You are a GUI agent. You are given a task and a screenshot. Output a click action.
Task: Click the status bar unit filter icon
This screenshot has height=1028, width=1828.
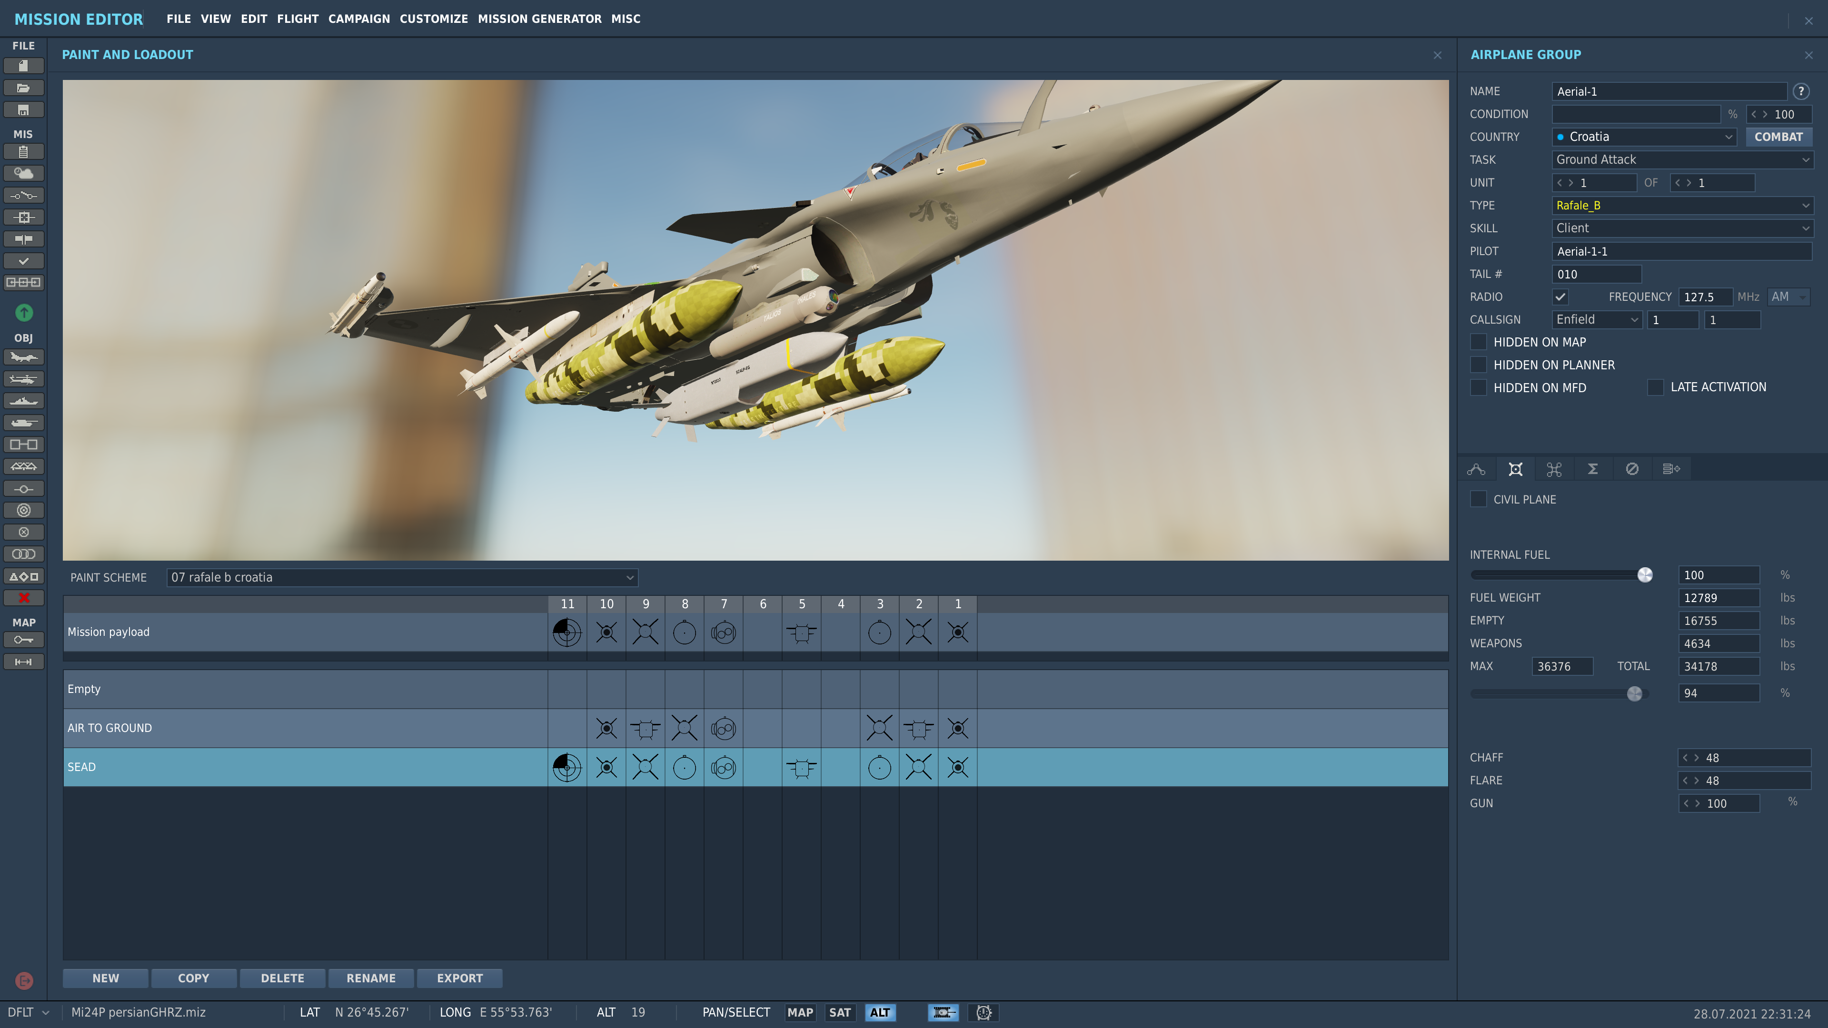tap(943, 1012)
